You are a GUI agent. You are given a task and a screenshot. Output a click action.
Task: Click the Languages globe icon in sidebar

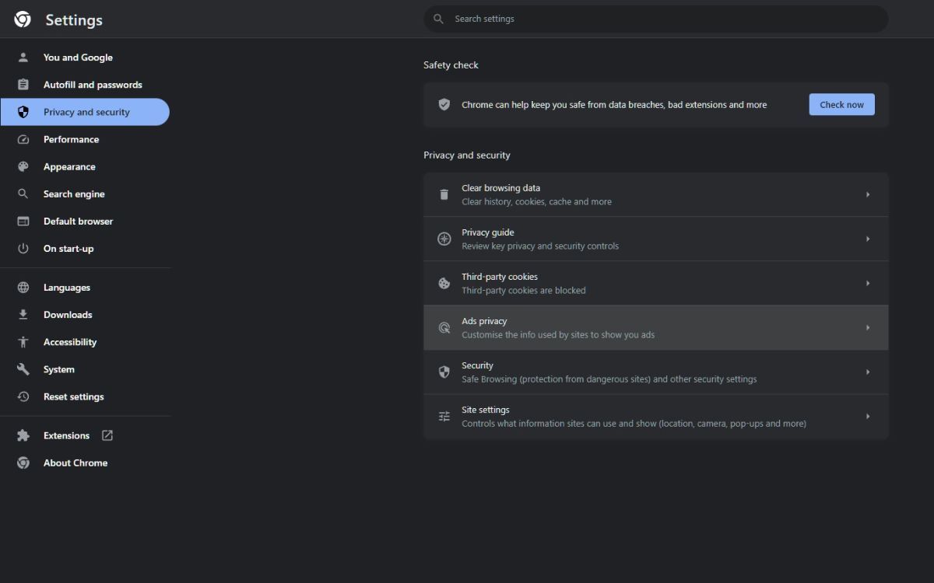[x=23, y=287]
